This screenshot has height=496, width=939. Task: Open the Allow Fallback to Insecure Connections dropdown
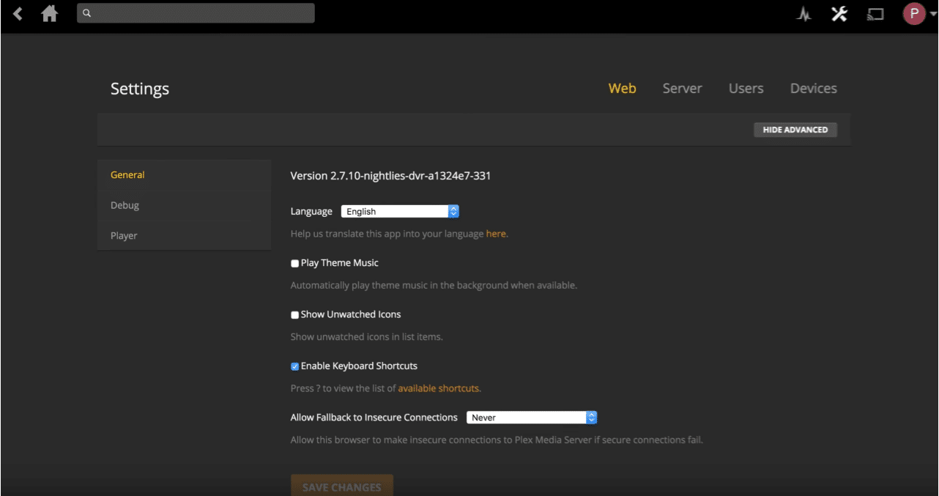tap(531, 417)
